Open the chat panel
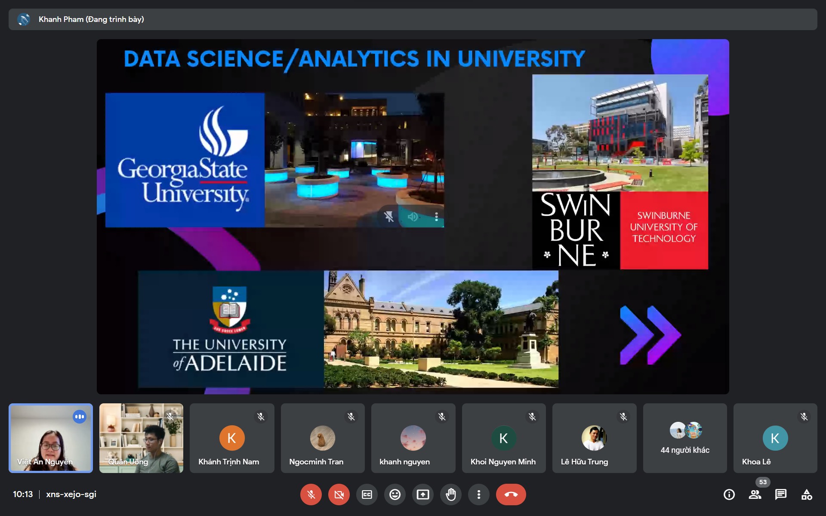Viewport: 826px width, 516px height. click(781, 494)
